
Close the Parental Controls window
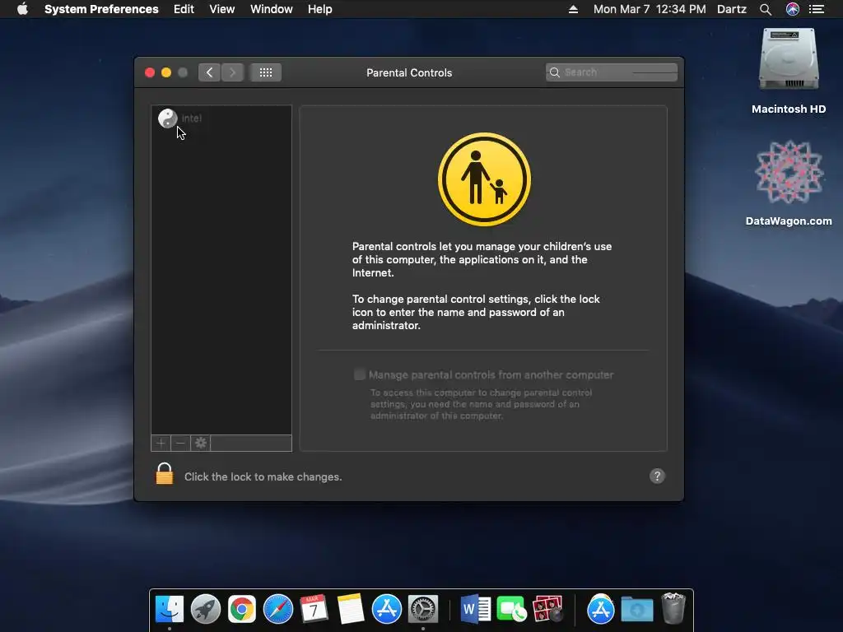click(x=150, y=72)
